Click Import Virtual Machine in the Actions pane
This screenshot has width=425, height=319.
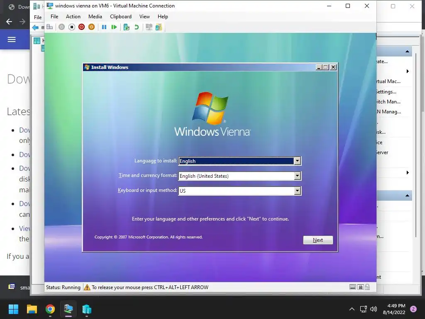click(x=388, y=81)
